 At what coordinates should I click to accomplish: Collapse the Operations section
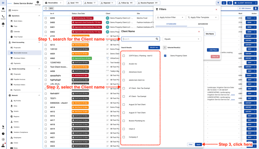[x=39, y=16]
